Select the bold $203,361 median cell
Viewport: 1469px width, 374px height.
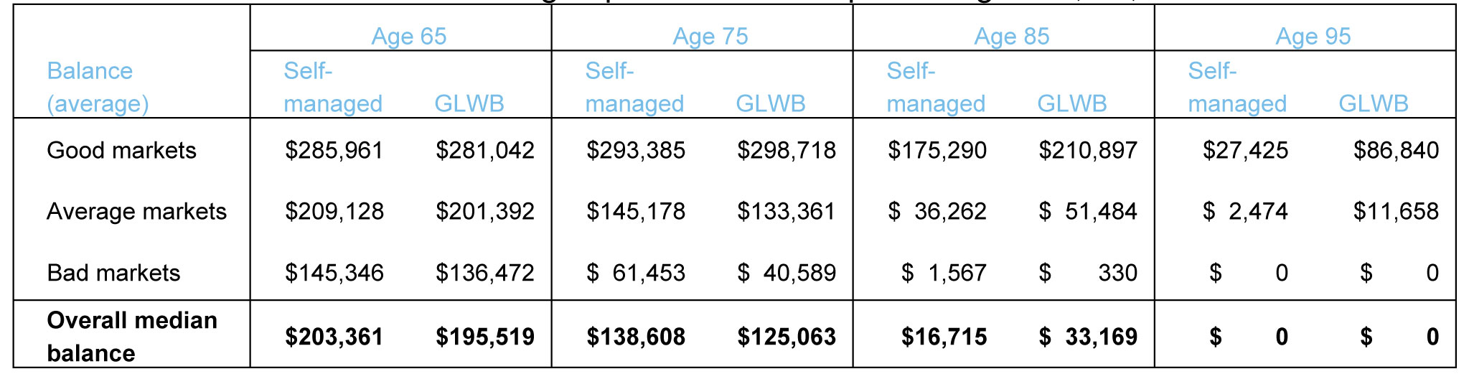click(x=334, y=337)
